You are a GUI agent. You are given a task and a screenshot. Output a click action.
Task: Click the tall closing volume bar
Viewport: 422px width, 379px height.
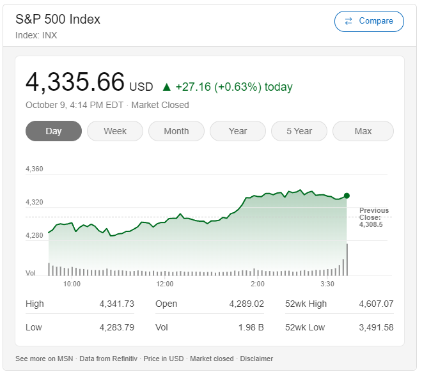point(347,259)
